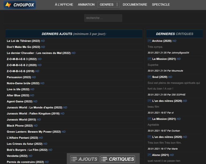This screenshot has height=164, width=206.
Task: Go to the Animation section
Action: [86, 5]
